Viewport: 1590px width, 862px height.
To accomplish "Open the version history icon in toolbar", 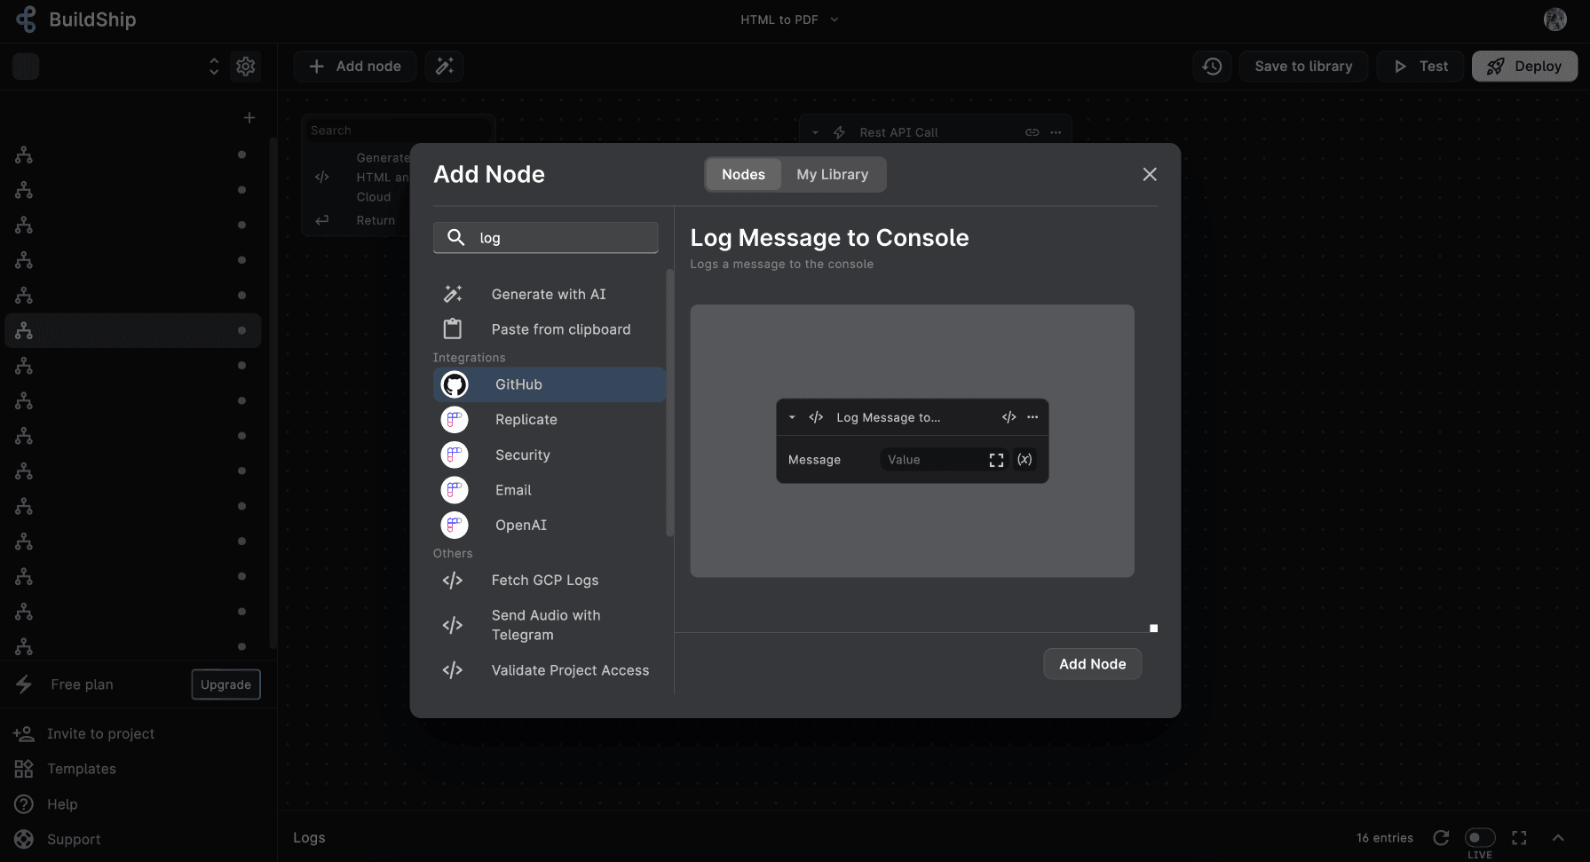I will [x=1211, y=66].
